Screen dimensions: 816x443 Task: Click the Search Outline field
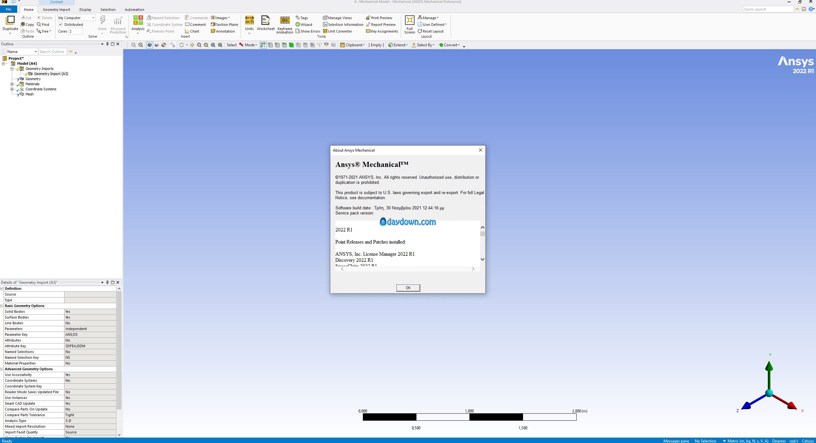click(52, 52)
